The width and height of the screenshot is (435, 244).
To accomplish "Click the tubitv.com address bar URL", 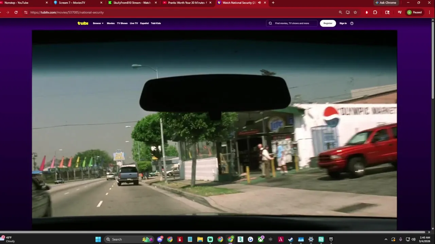I will pyautogui.click(x=67, y=12).
